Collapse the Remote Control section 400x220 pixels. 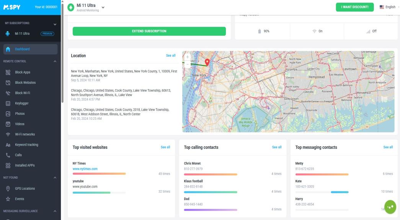55,62
